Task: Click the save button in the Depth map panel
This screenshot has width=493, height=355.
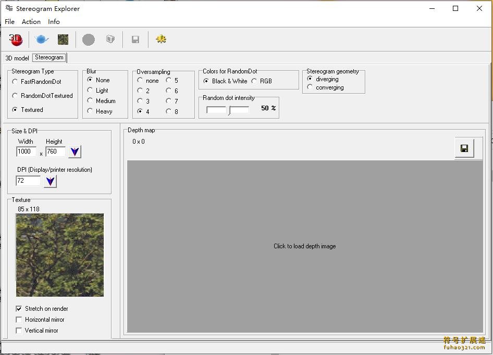Action: coord(464,148)
